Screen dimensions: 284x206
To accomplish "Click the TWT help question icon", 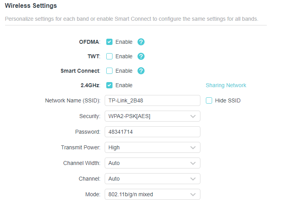I will (x=141, y=56).
